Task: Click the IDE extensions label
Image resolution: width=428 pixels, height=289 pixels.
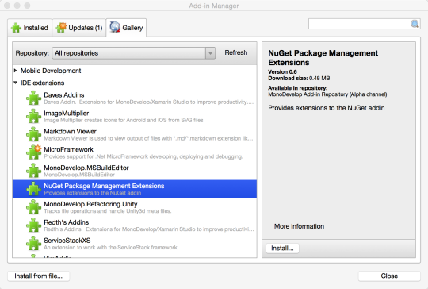Action: tap(42, 83)
